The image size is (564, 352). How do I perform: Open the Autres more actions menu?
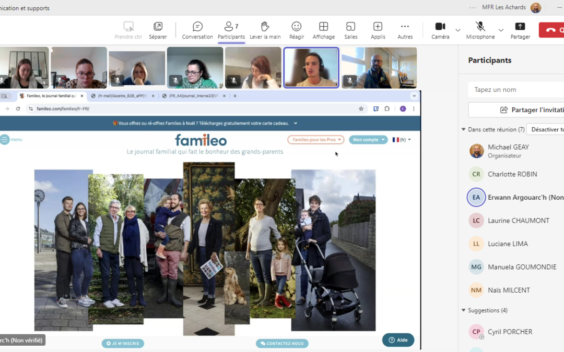click(405, 31)
